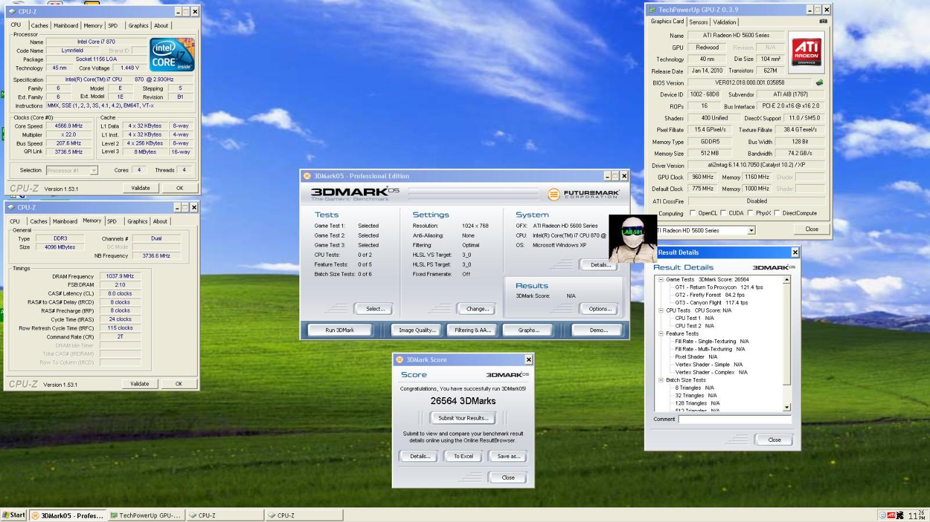Open the ATI Radeon HD 5600 Series dropdown
The image size is (930, 522).
tap(751, 231)
